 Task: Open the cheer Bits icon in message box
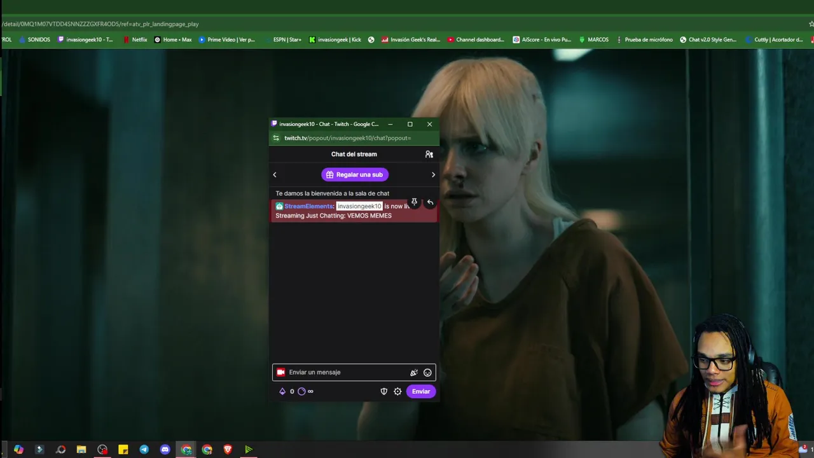[414, 373]
